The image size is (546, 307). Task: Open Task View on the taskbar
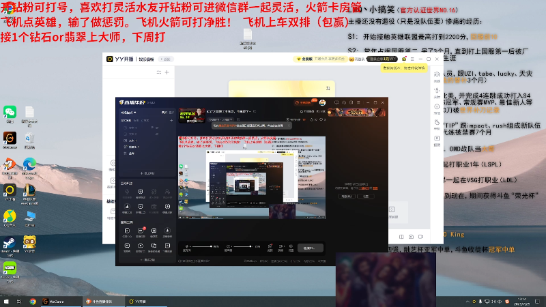(x=19, y=302)
